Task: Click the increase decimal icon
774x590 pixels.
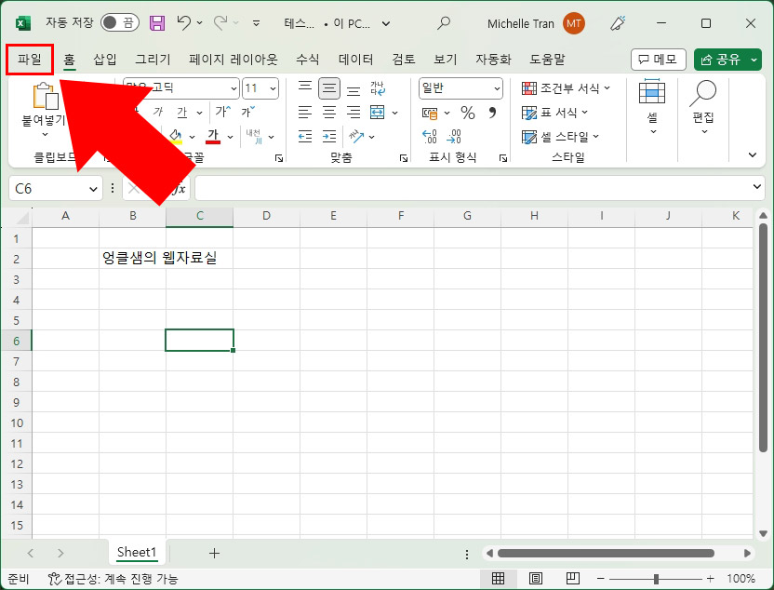Action: 429,135
